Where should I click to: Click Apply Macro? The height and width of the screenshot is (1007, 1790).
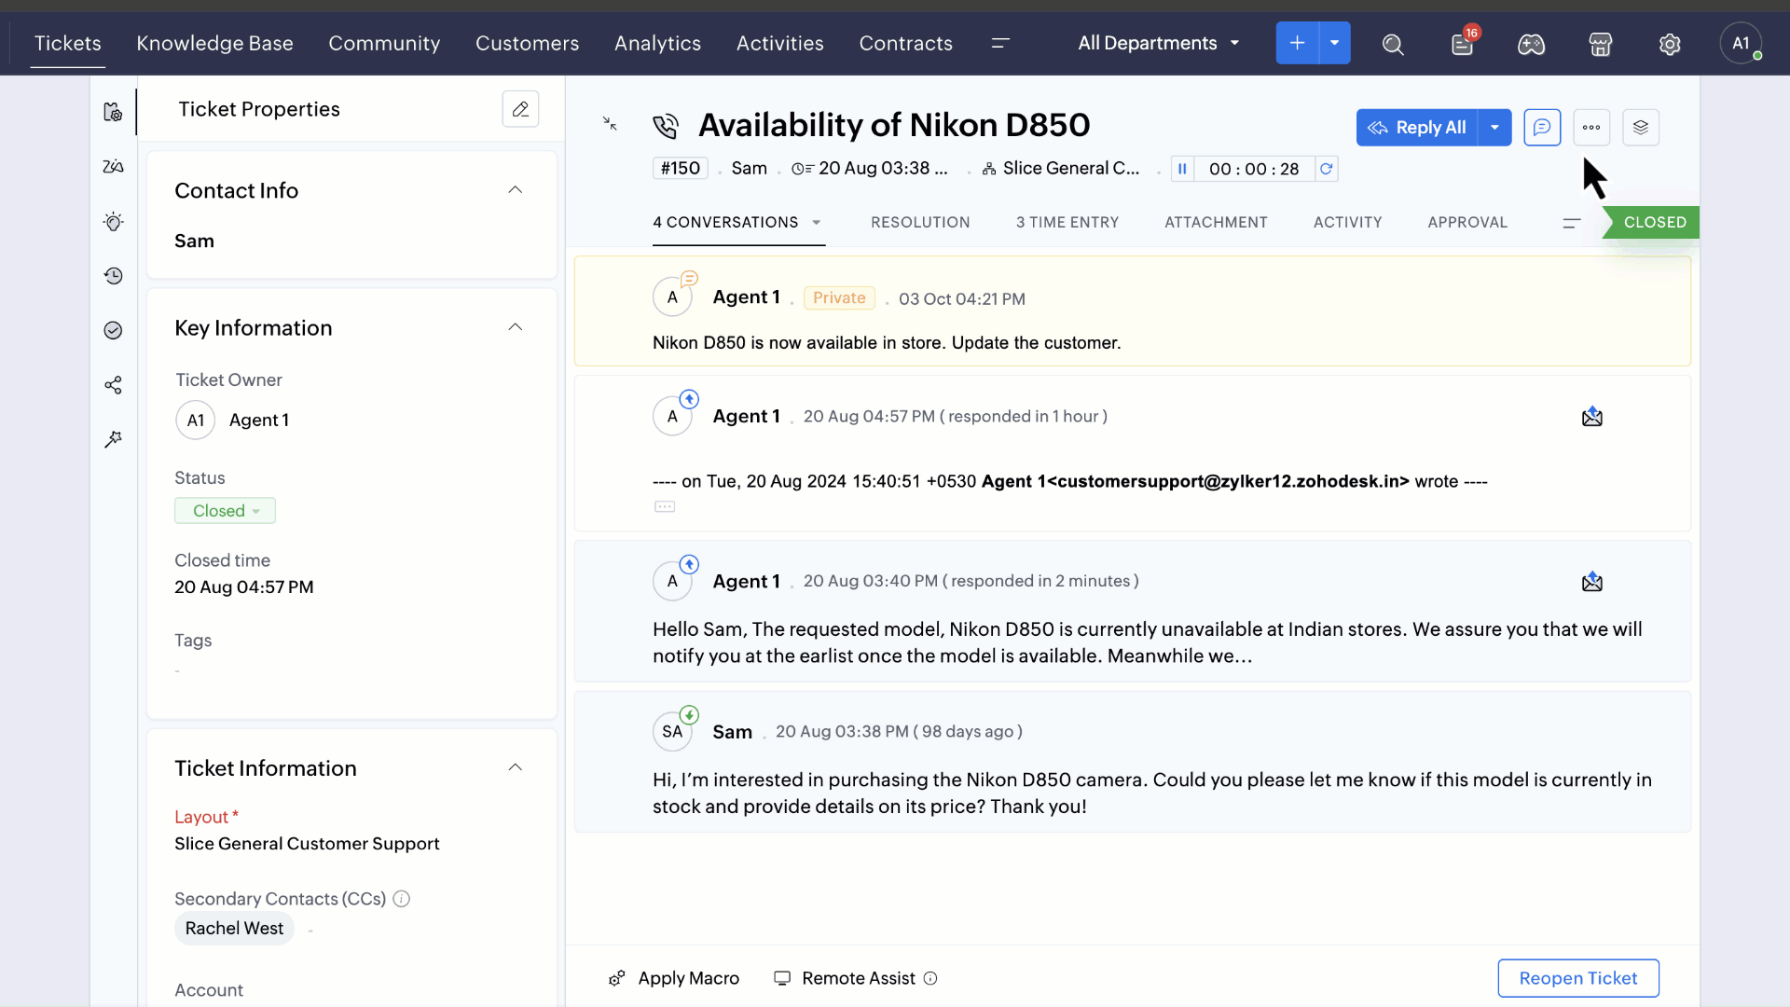tap(674, 978)
